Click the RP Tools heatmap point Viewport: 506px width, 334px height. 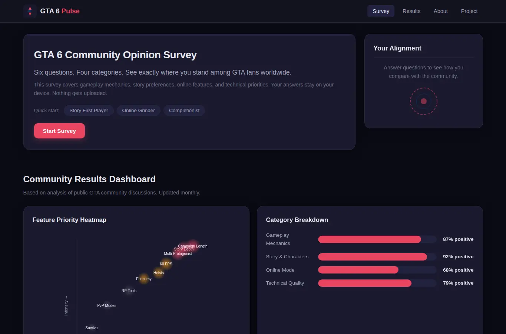tap(129, 291)
